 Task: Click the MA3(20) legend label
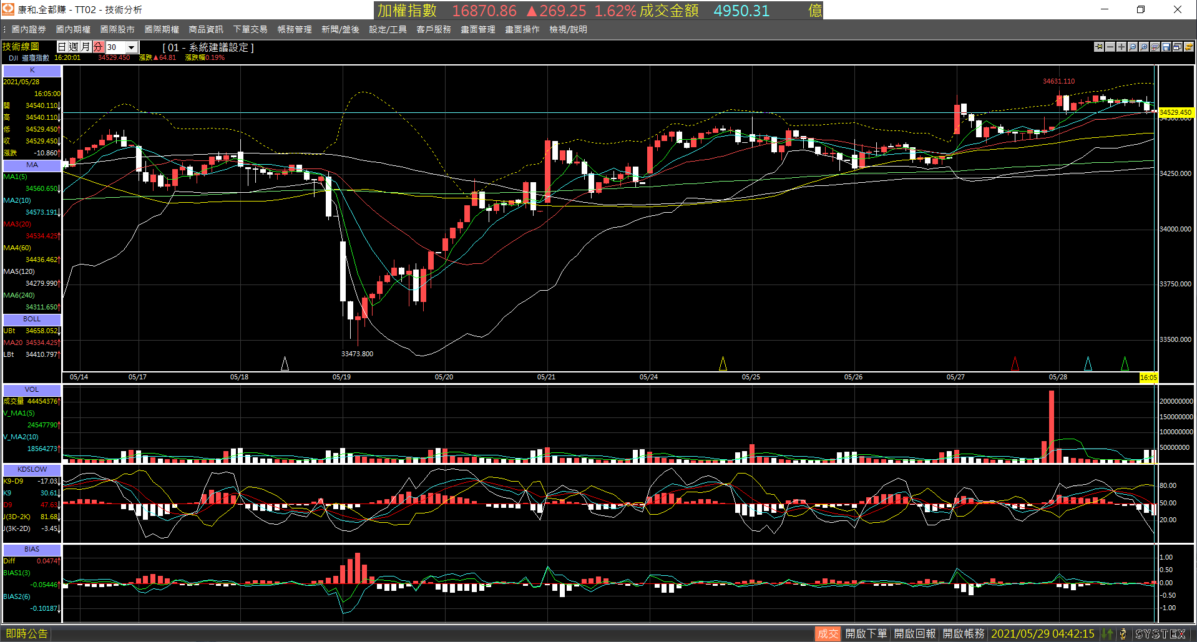[17, 225]
